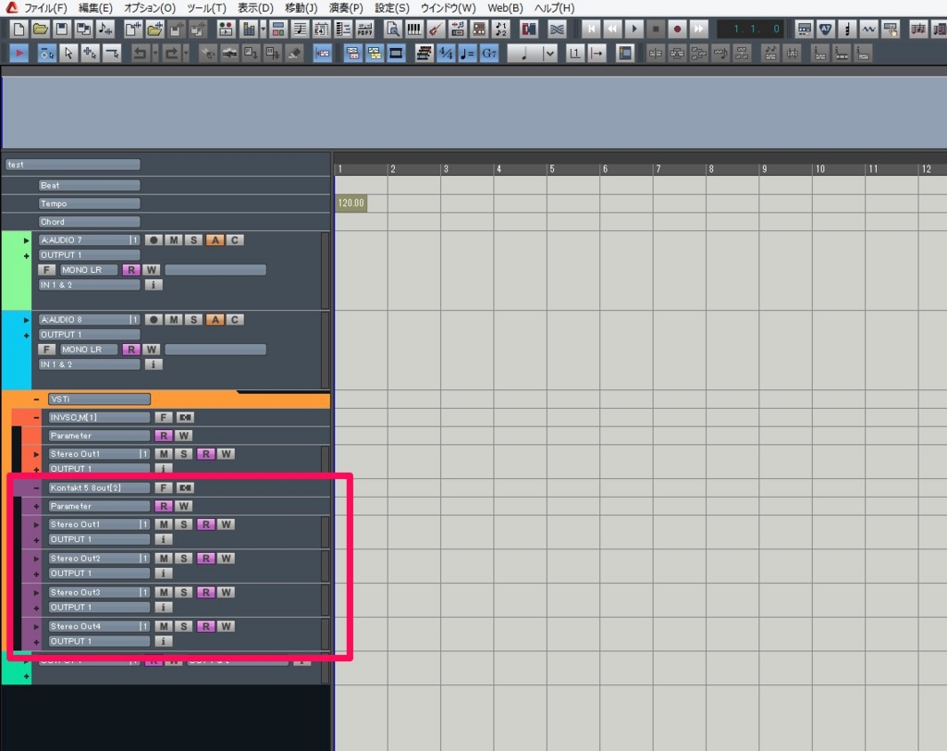Click the Play button in transport
The image size is (947, 751).
point(634,30)
